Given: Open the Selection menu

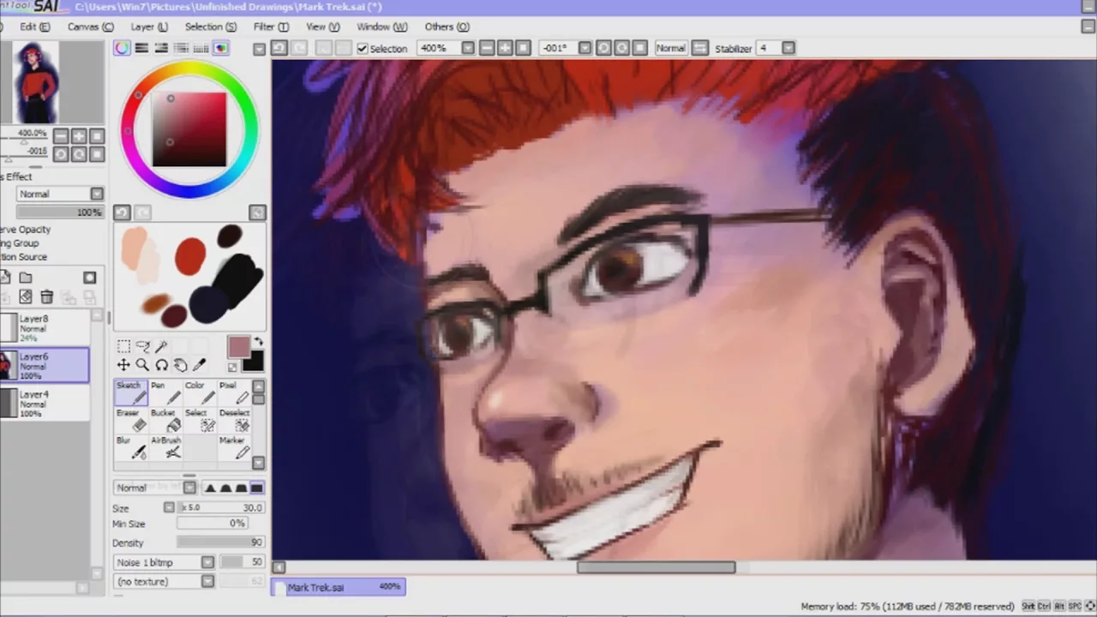Looking at the screenshot, I should click(211, 27).
